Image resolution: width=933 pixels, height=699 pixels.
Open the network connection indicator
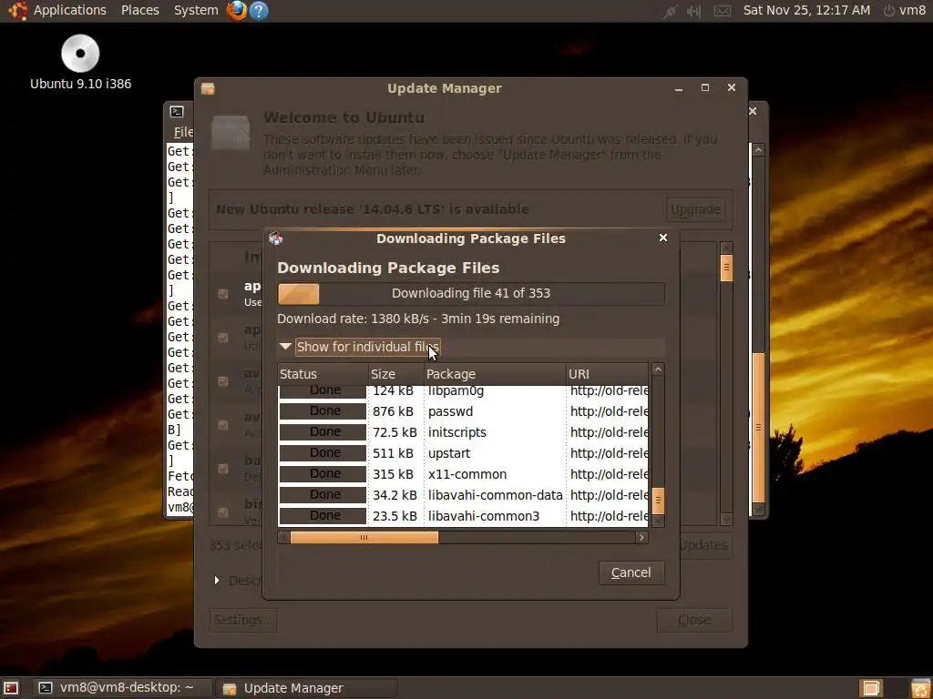(x=671, y=11)
